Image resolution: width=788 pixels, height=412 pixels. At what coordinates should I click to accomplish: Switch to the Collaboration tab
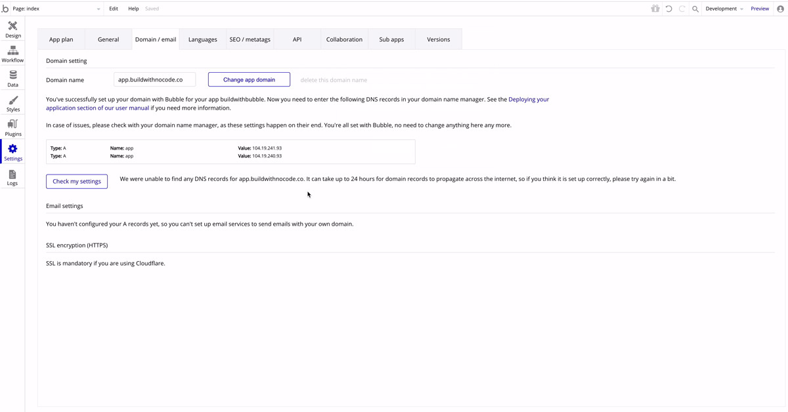point(344,39)
